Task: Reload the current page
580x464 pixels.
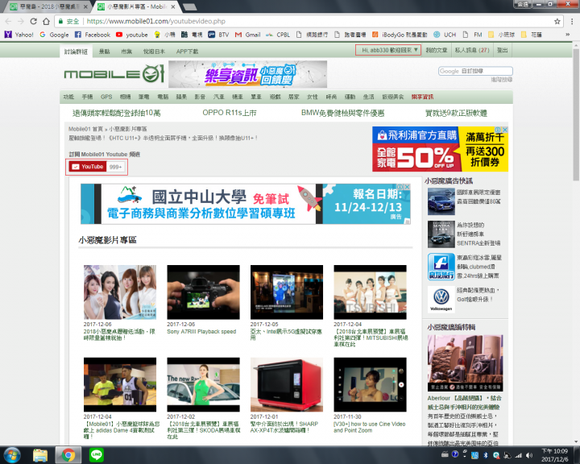Action: (33, 22)
